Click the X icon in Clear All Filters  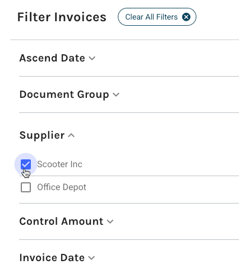(186, 17)
